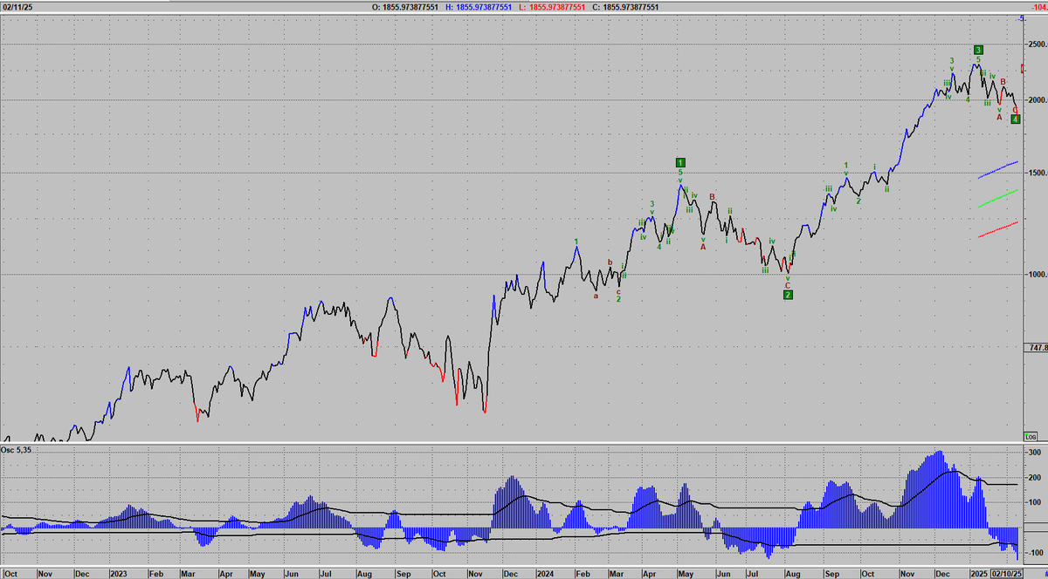1048x579 pixels.
Task: Select green wave 3 label box
Action: click(x=978, y=50)
